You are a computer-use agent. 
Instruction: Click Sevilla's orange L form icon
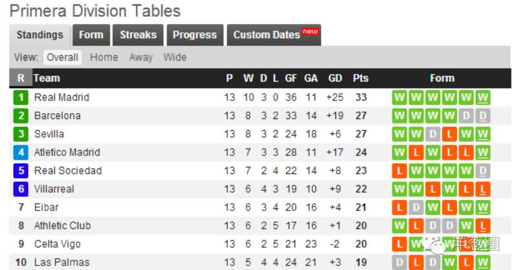449,134
